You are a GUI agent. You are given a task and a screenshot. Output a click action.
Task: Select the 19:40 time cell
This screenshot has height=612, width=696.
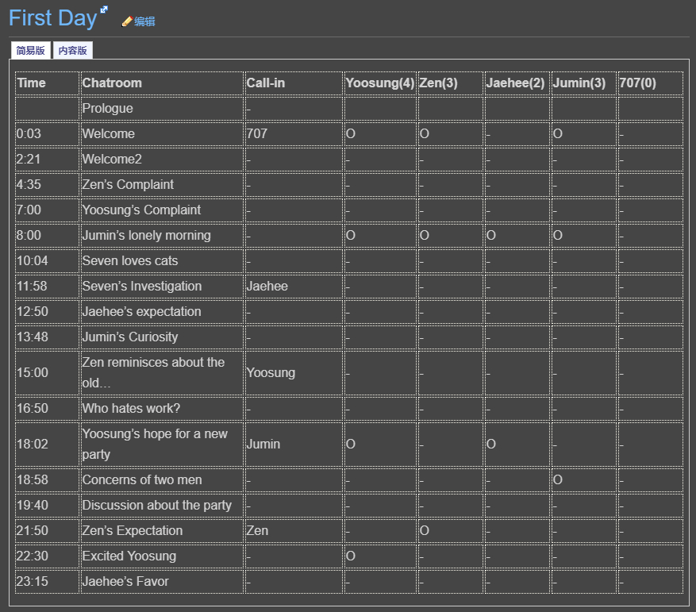pos(47,505)
